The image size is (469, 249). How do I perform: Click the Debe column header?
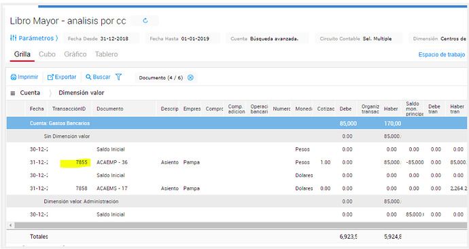[345, 109]
